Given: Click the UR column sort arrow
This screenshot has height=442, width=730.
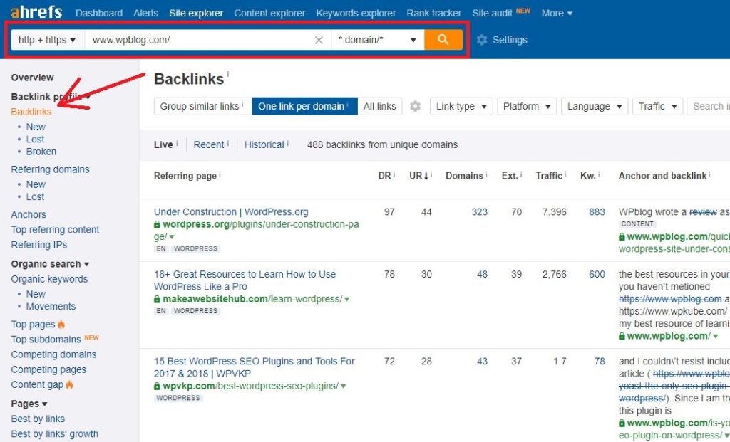Looking at the screenshot, I should (426, 176).
